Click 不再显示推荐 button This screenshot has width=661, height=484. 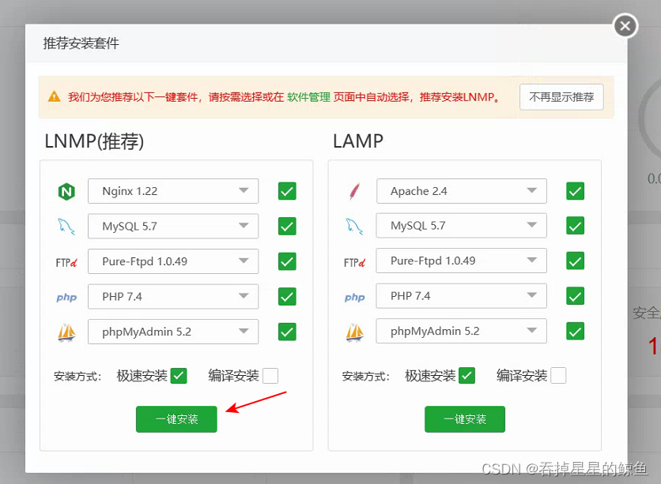[x=561, y=97]
